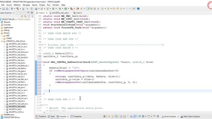
Task: Open the Debug icon dropdown arrow
Action: point(63,9)
